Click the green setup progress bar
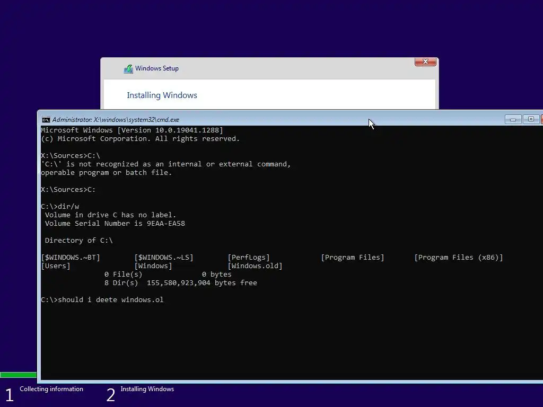 click(19, 375)
